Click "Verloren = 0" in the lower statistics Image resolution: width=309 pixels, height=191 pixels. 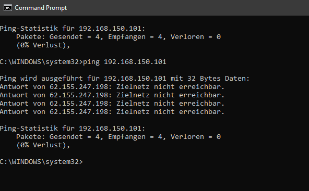(x=196, y=136)
